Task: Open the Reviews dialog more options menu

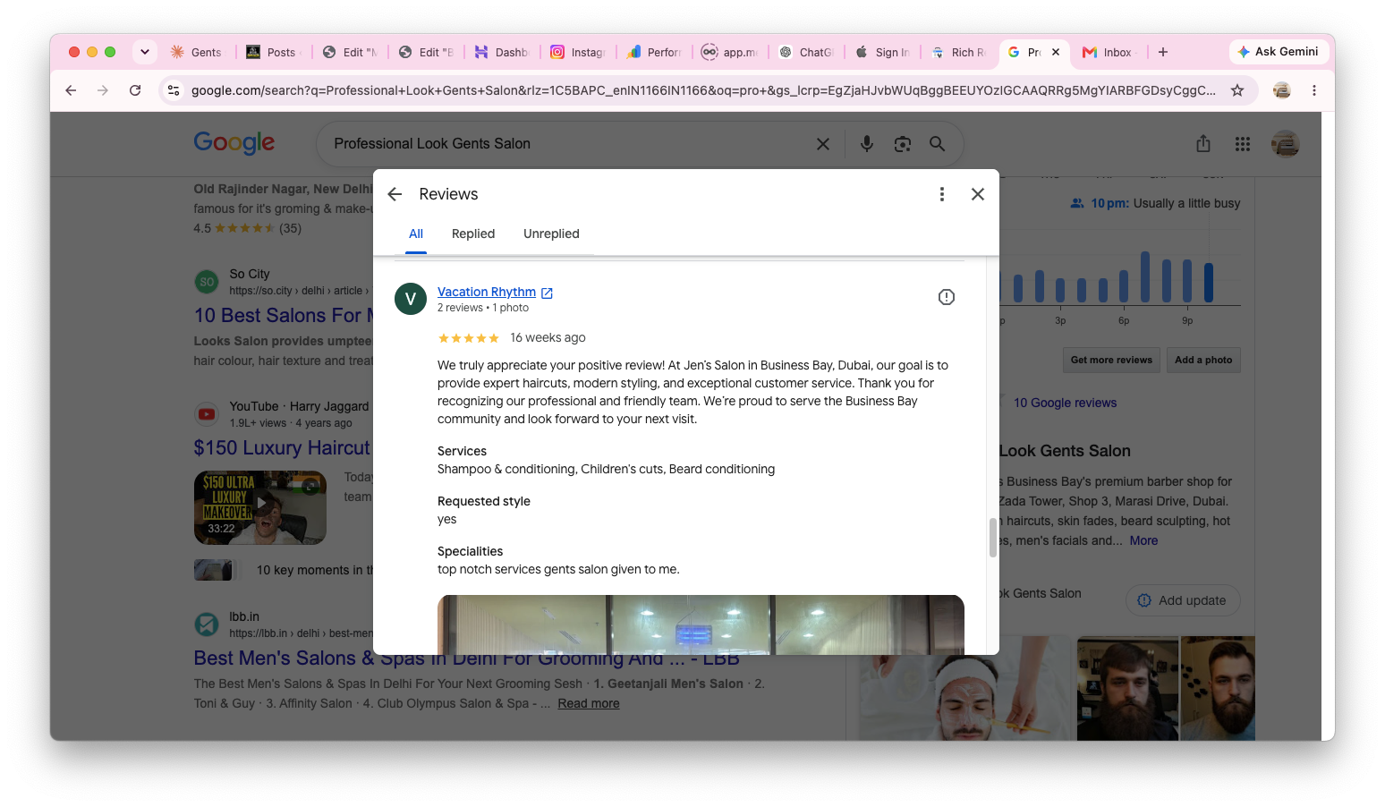Action: (x=941, y=194)
